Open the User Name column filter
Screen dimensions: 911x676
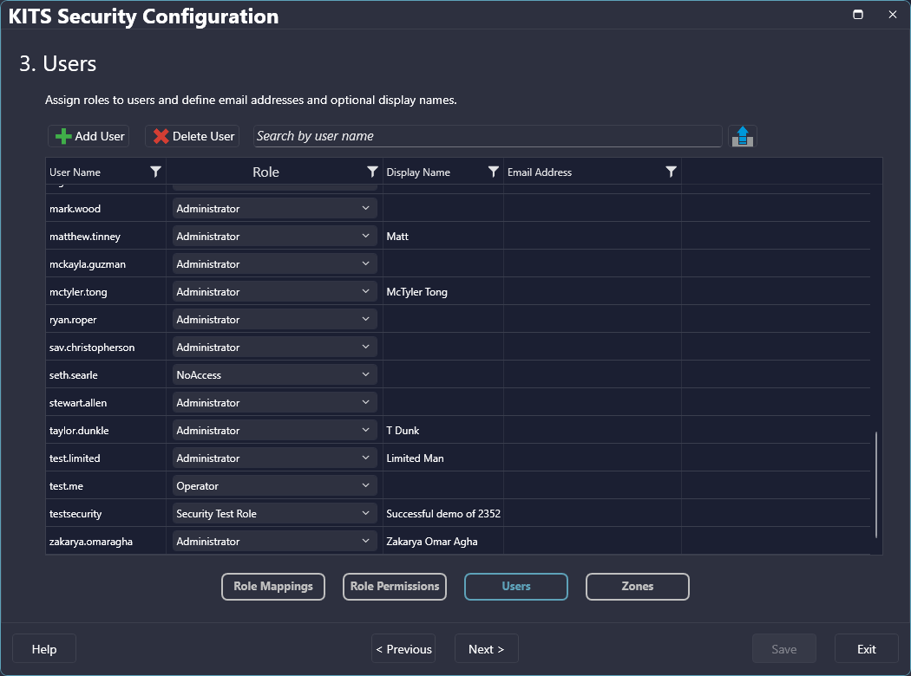tap(155, 172)
